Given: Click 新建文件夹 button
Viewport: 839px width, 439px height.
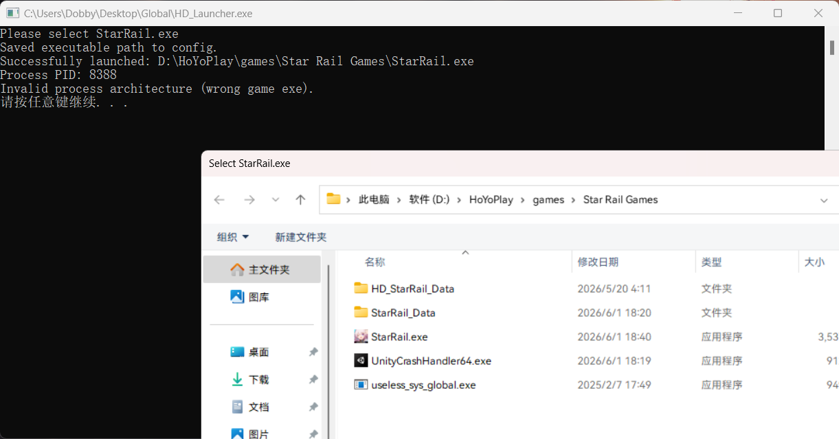Looking at the screenshot, I should click(301, 237).
